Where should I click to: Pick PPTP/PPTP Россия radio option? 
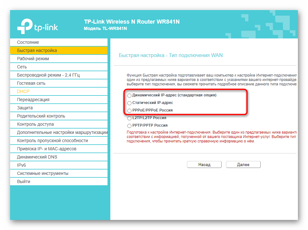pyautogui.click(x=129, y=126)
